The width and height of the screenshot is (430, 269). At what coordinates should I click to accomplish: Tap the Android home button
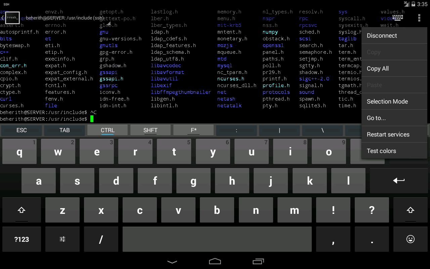click(215, 261)
